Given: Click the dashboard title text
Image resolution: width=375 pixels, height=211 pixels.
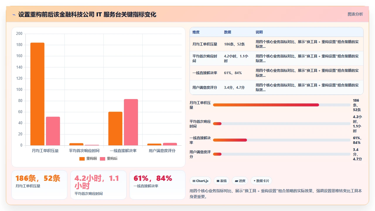Looking at the screenshot, I should pos(87,14).
